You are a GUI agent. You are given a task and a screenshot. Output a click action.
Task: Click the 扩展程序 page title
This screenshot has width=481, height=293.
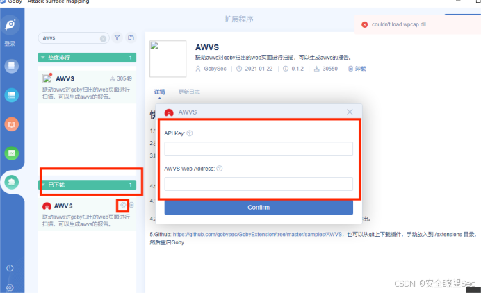point(239,19)
